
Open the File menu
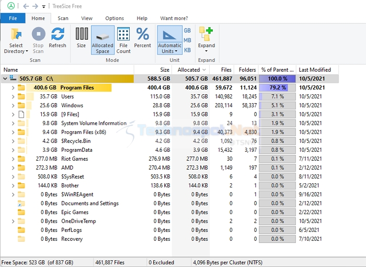[13, 18]
